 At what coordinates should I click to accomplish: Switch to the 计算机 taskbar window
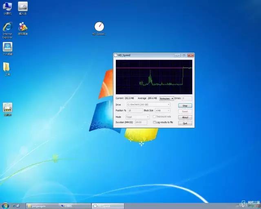(x=74, y=206)
